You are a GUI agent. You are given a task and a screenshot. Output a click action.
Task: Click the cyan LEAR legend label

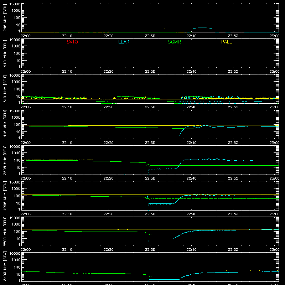tap(124, 42)
